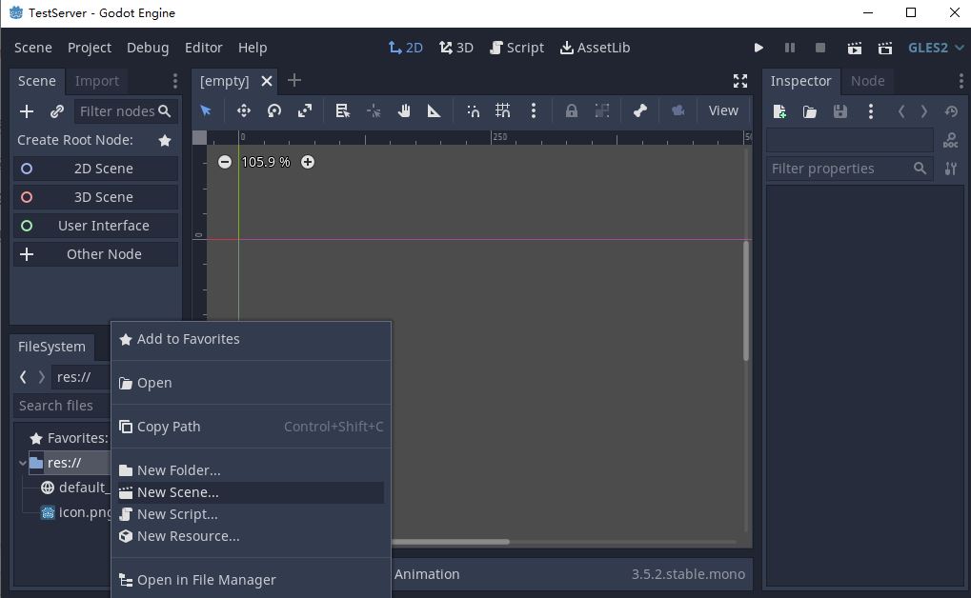The height and width of the screenshot is (598, 971).
Task: Select the Rotate Mode tool
Action: (x=274, y=110)
